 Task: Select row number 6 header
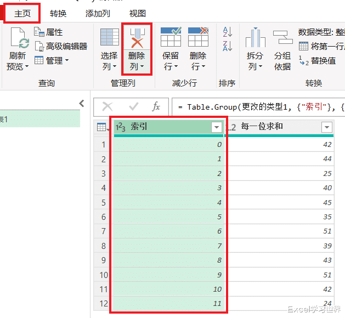click(104, 217)
